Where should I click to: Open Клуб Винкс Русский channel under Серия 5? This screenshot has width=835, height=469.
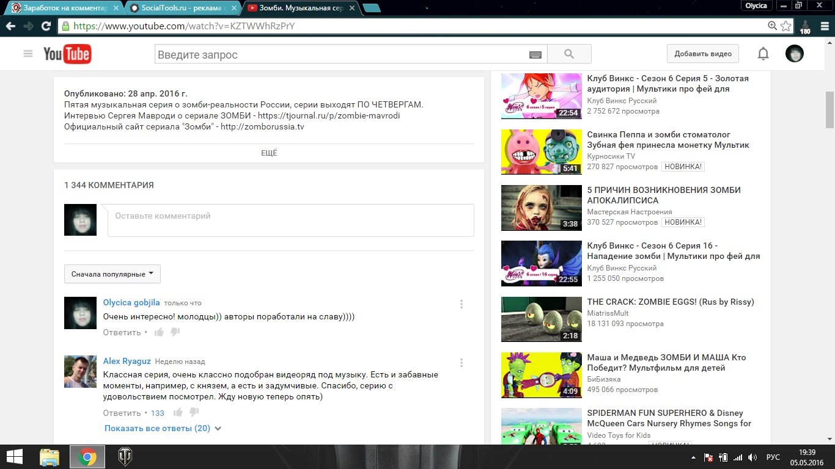(622, 101)
